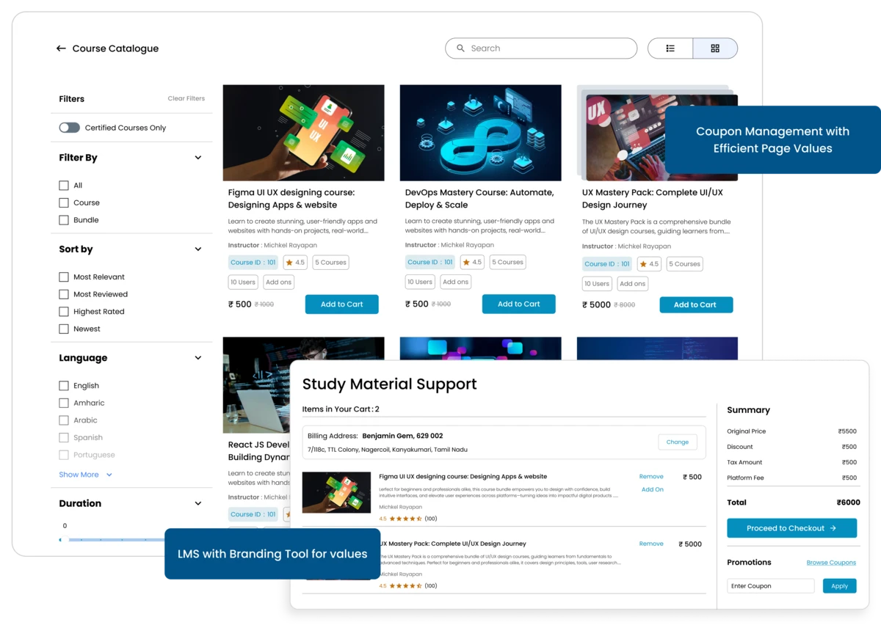The height and width of the screenshot is (625, 881).
Task: Click Clear Filters to reset filters
Action: coord(186,98)
